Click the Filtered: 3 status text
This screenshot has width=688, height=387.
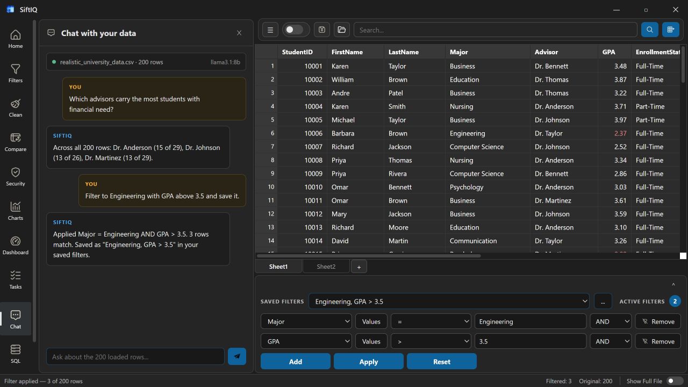click(x=559, y=381)
